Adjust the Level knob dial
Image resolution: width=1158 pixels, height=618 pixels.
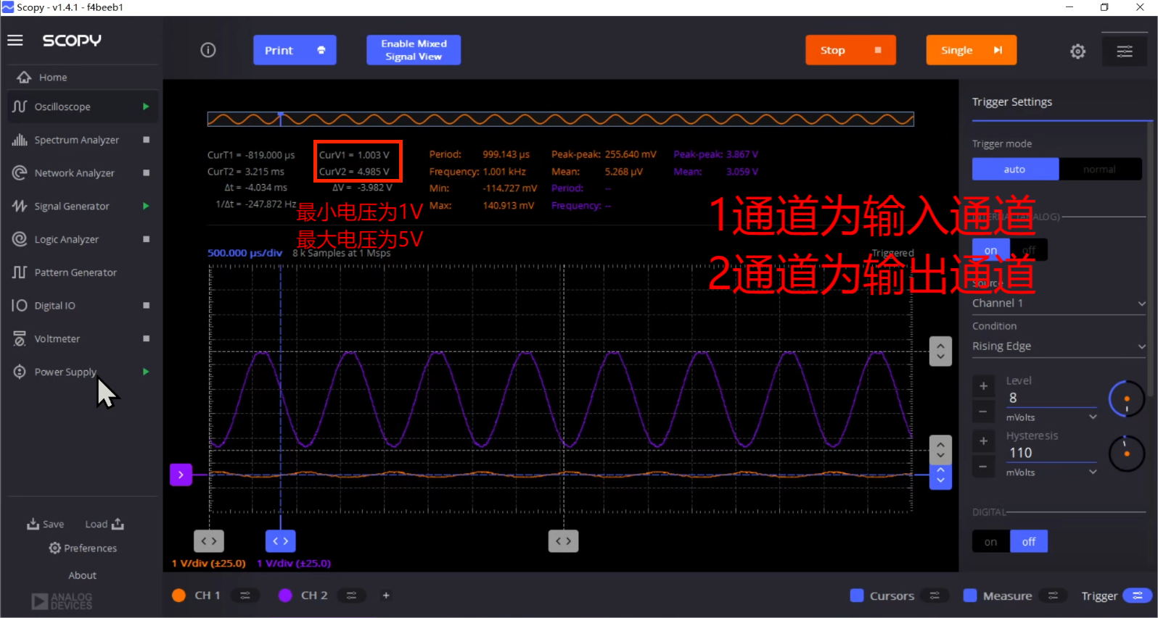tap(1127, 398)
